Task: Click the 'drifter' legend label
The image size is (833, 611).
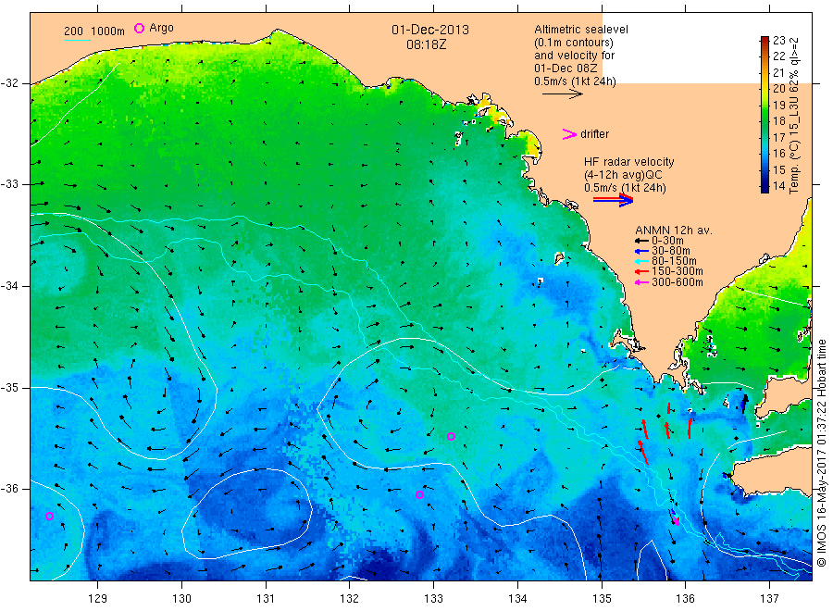Action: (594, 134)
